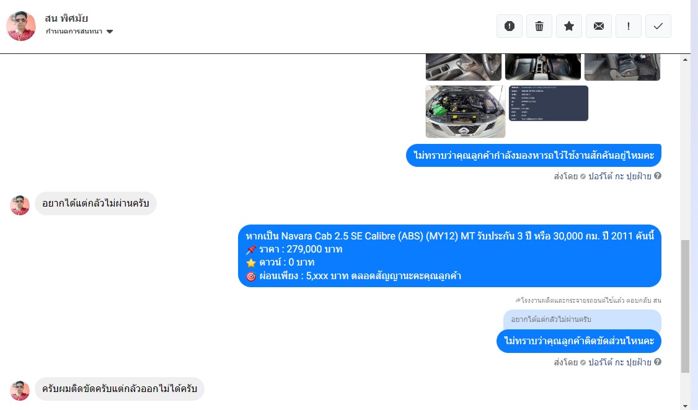
Task: Open the black leather seats photo
Action: coord(542,67)
